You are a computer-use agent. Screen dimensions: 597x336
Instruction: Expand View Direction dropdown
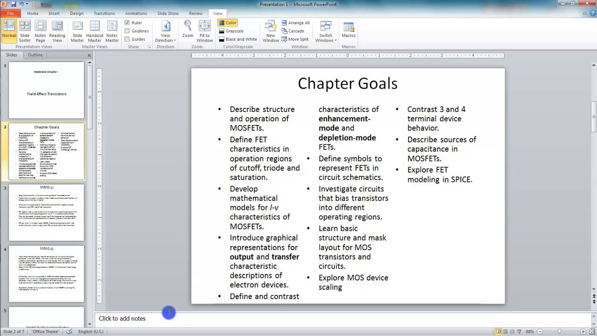[165, 31]
